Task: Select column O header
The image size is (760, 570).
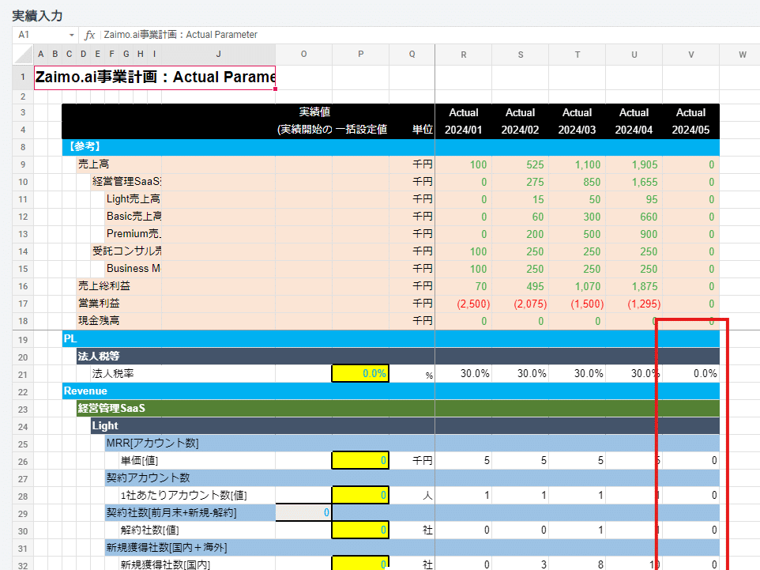Action: (304, 55)
